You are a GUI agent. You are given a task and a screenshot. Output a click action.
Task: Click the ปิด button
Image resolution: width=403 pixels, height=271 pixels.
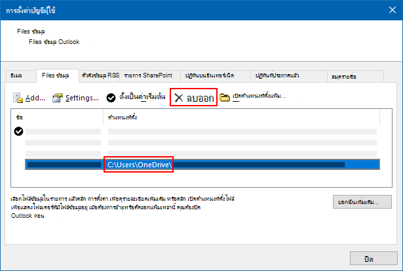[374, 259]
